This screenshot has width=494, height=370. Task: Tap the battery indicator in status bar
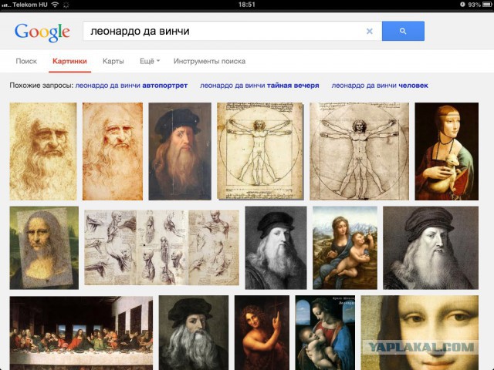point(487,5)
